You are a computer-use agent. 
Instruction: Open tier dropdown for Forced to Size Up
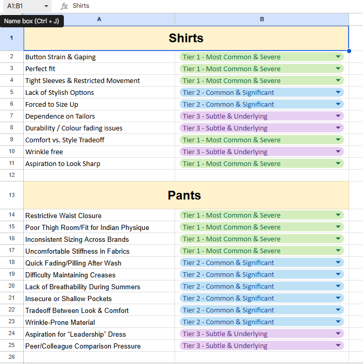pyautogui.click(x=338, y=104)
